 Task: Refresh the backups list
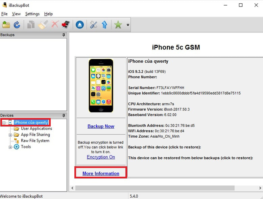point(17,25)
